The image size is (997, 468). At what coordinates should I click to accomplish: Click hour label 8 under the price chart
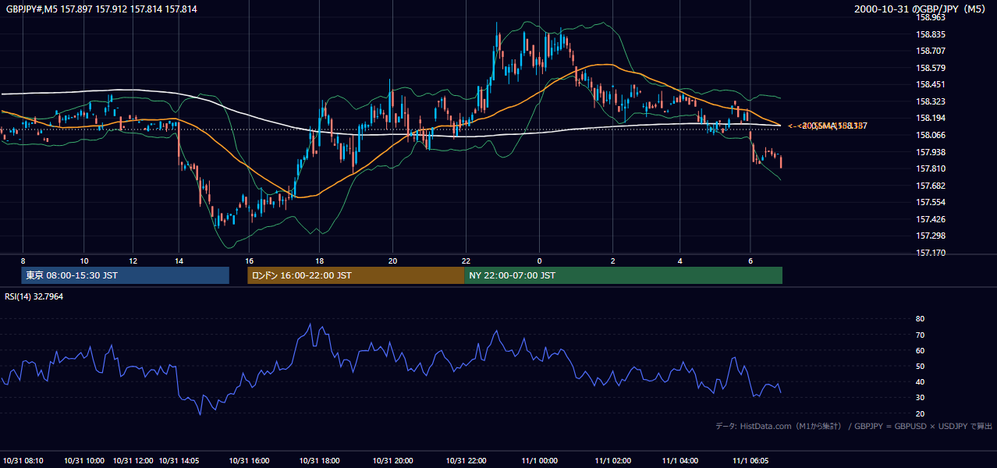[x=23, y=261]
